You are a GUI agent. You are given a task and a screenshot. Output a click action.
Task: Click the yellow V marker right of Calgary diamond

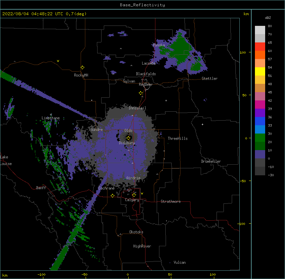pos(142,194)
